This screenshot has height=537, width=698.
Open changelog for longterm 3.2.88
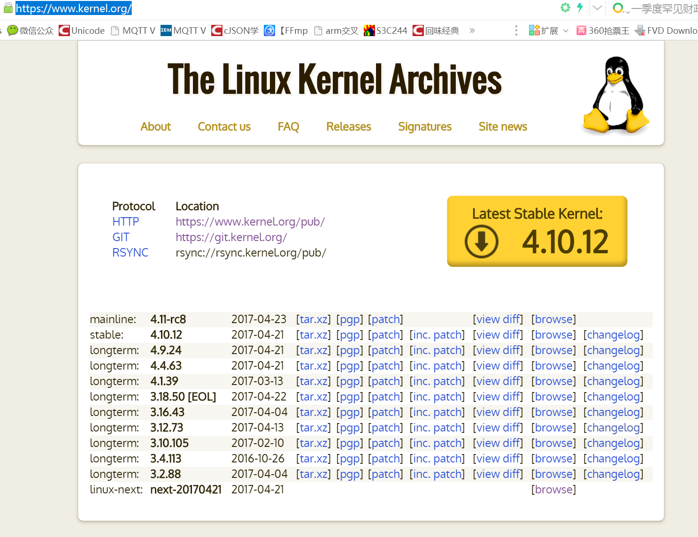coord(614,474)
